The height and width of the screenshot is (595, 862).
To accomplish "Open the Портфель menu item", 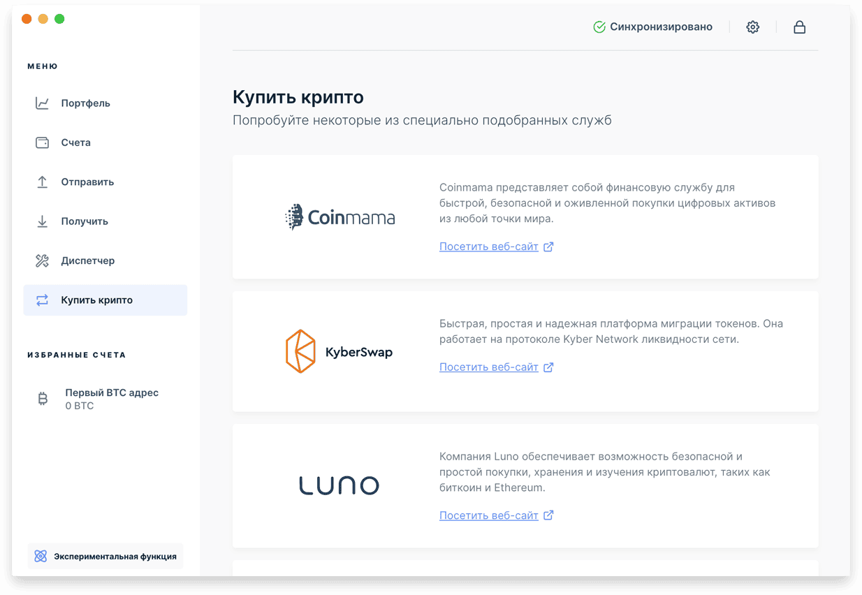I will [105, 103].
